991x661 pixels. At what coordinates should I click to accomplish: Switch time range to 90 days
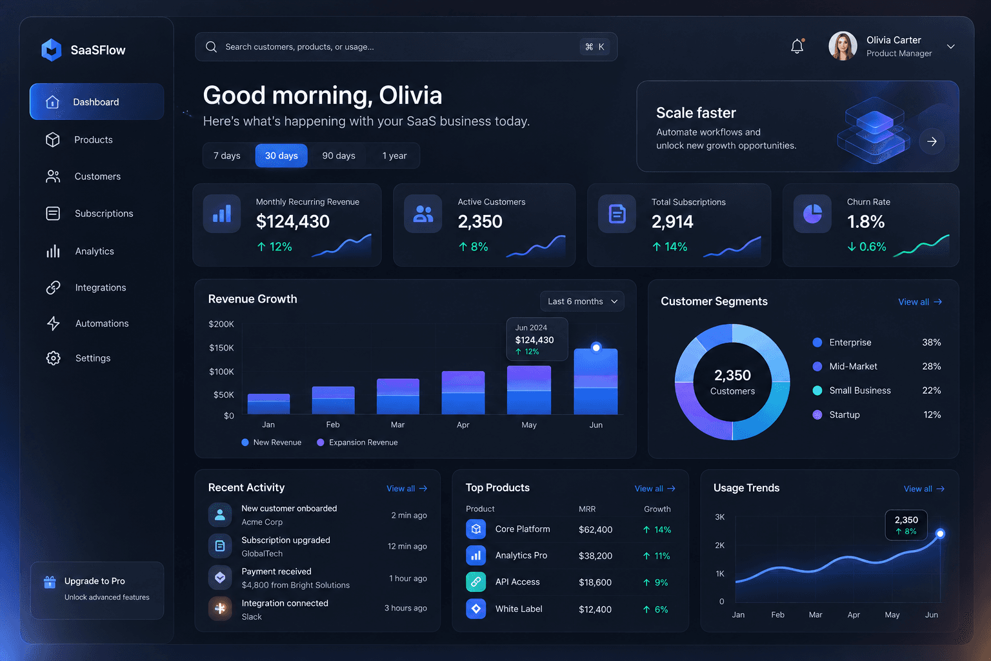pos(339,156)
